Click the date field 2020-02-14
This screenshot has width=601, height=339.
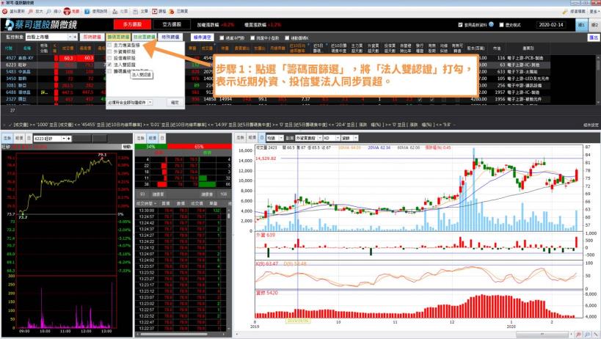point(551,24)
